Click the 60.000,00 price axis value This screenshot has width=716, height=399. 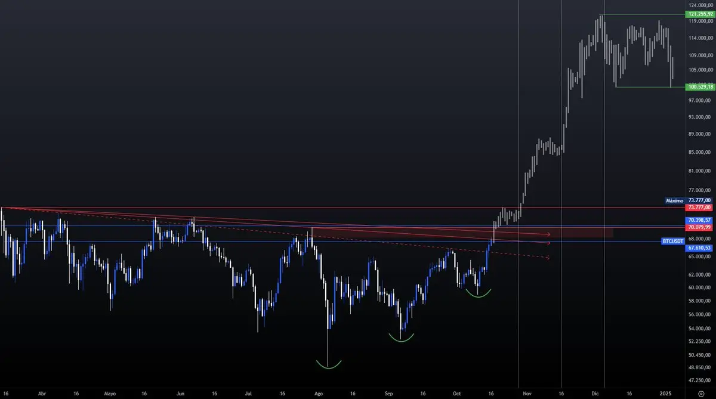[700, 287]
